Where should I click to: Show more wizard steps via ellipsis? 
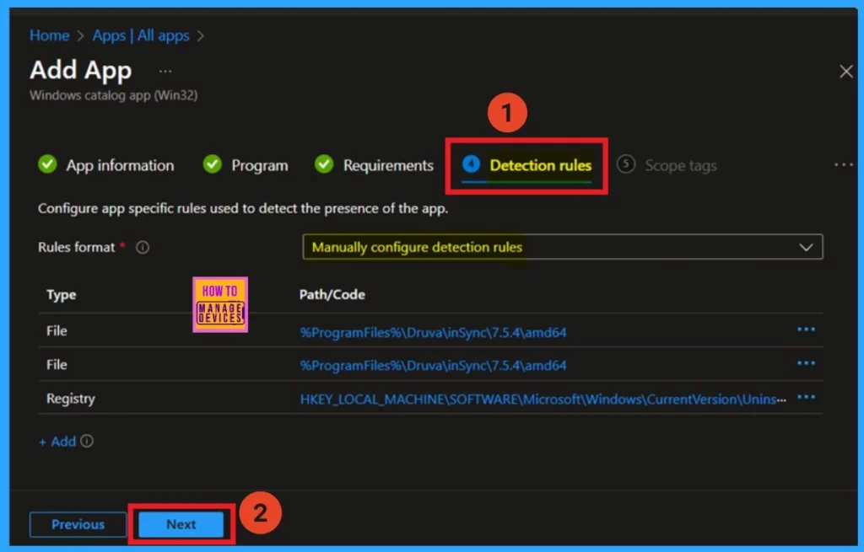tap(843, 164)
